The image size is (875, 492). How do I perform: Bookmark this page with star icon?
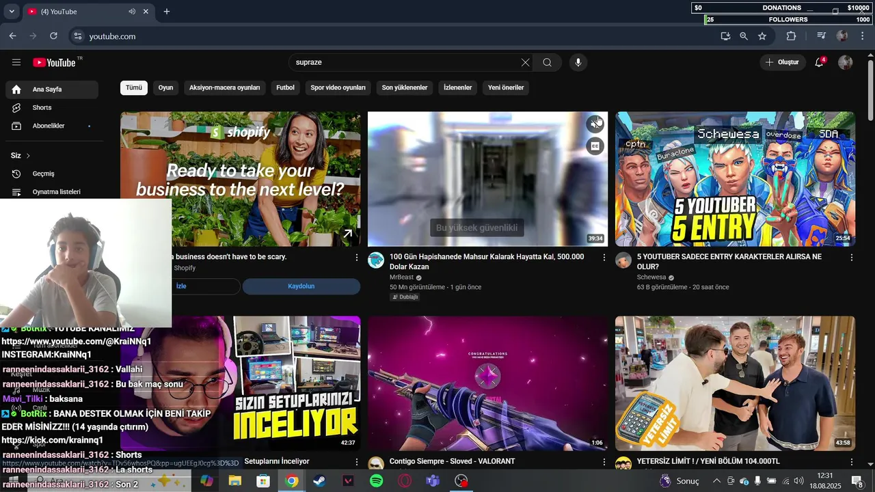[762, 36]
